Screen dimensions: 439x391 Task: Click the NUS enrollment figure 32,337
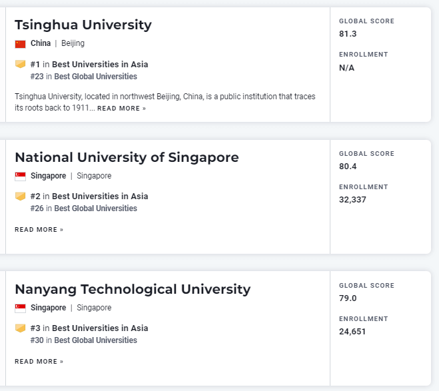click(352, 200)
